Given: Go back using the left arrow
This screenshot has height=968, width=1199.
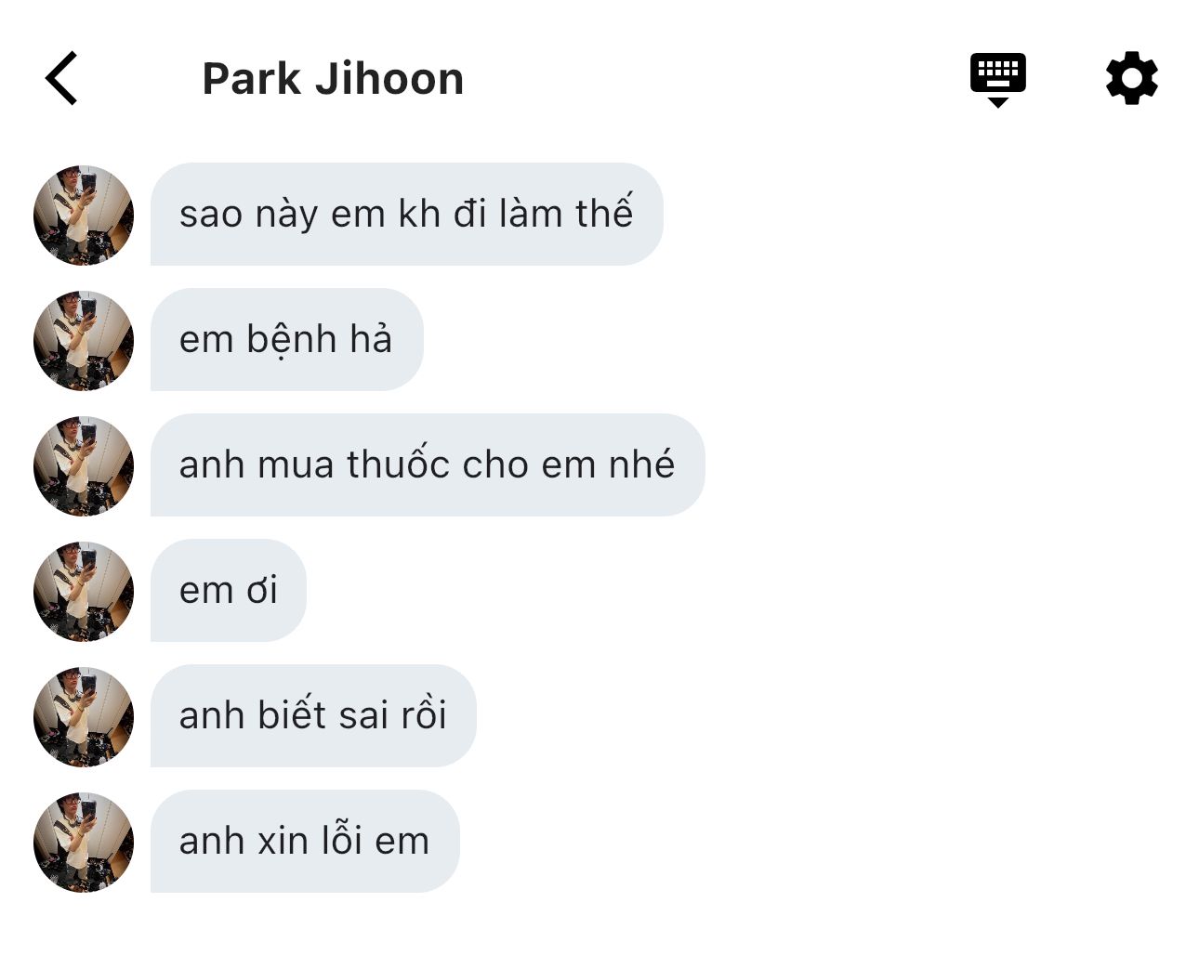Looking at the screenshot, I should 61,78.
